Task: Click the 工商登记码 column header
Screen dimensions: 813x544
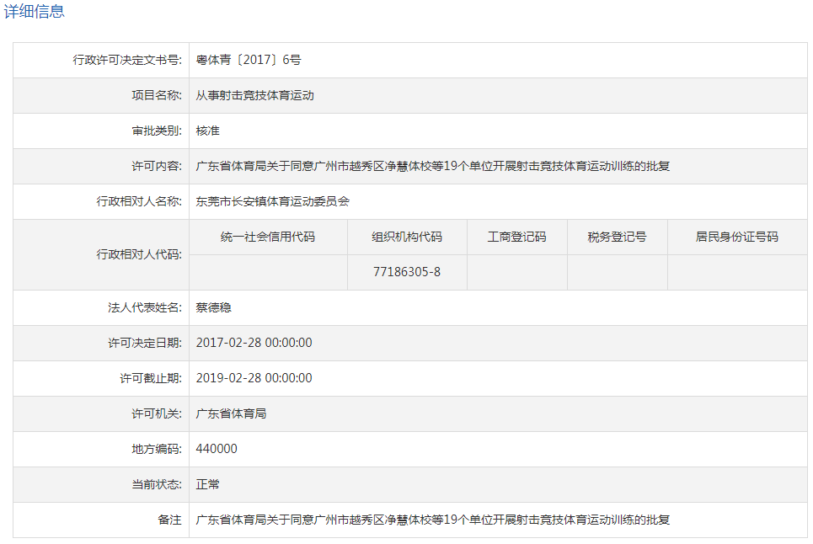Action: point(516,237)
